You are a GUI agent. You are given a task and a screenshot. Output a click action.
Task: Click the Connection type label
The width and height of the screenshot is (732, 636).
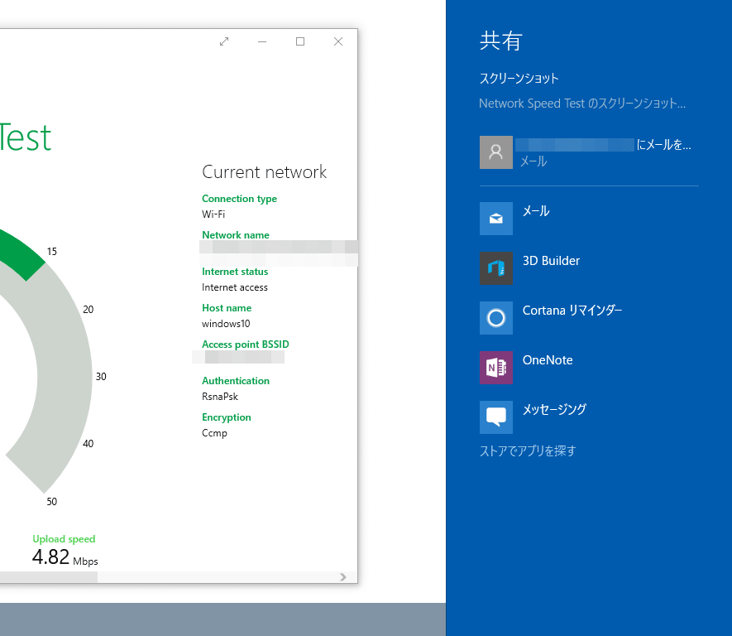pyautogui.click(x=240, y=199)
